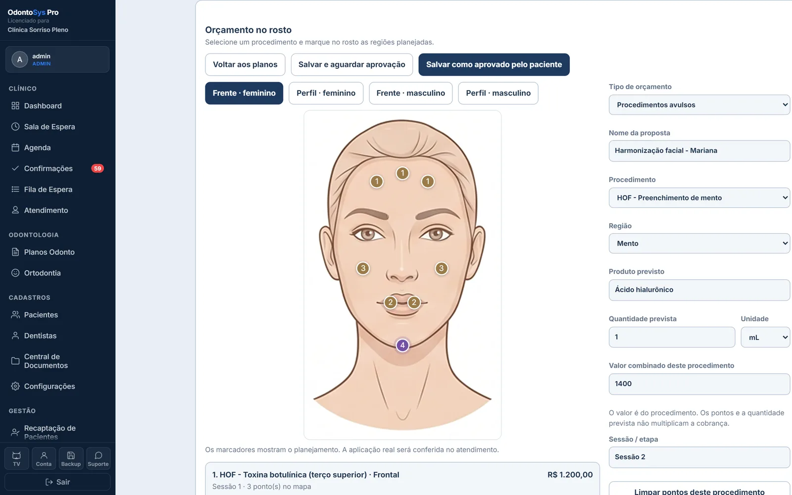Screen dimensions: 792x495
Task: Click the center forehead marker numbered 1
Action: (402, 173)
